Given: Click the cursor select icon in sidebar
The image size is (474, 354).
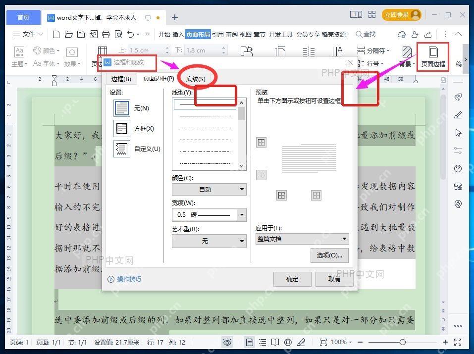Looking at the screenshot, I should [458, 132].
